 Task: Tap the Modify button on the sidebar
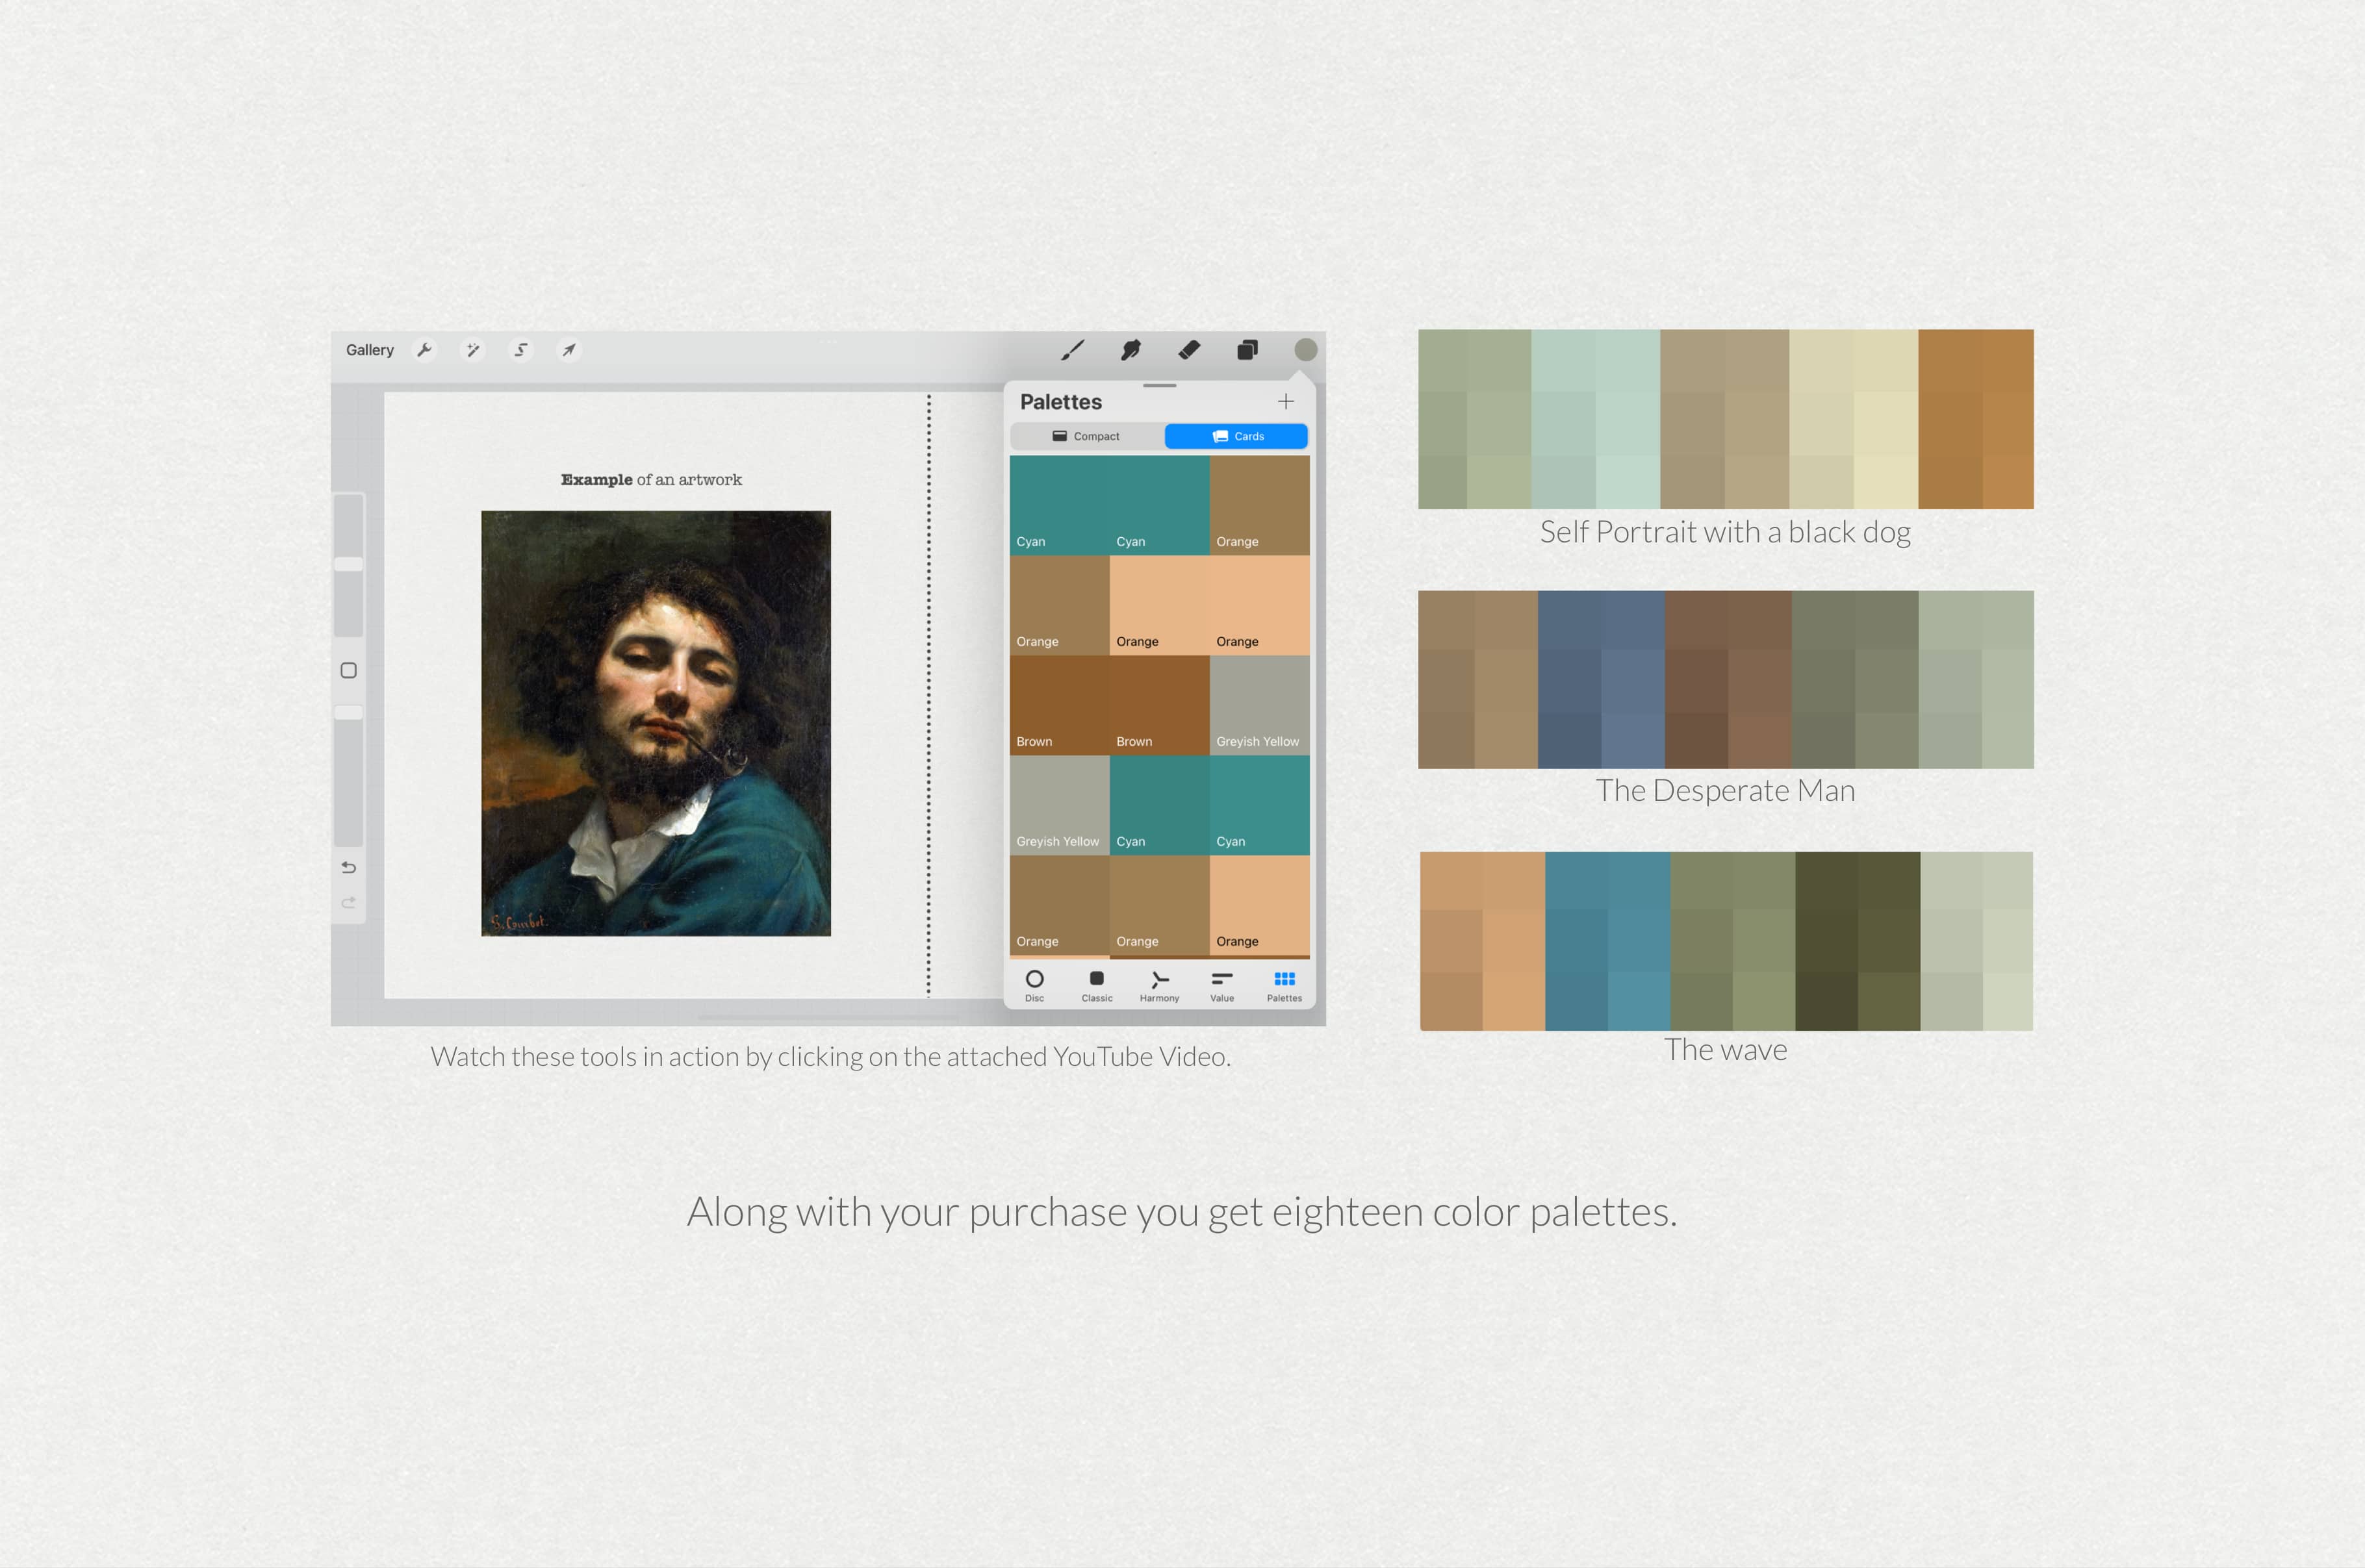click(x=349, y=670)
